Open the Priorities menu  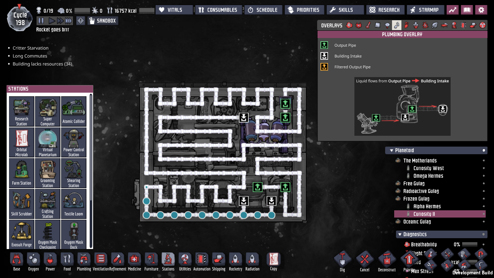pos(304,10)
